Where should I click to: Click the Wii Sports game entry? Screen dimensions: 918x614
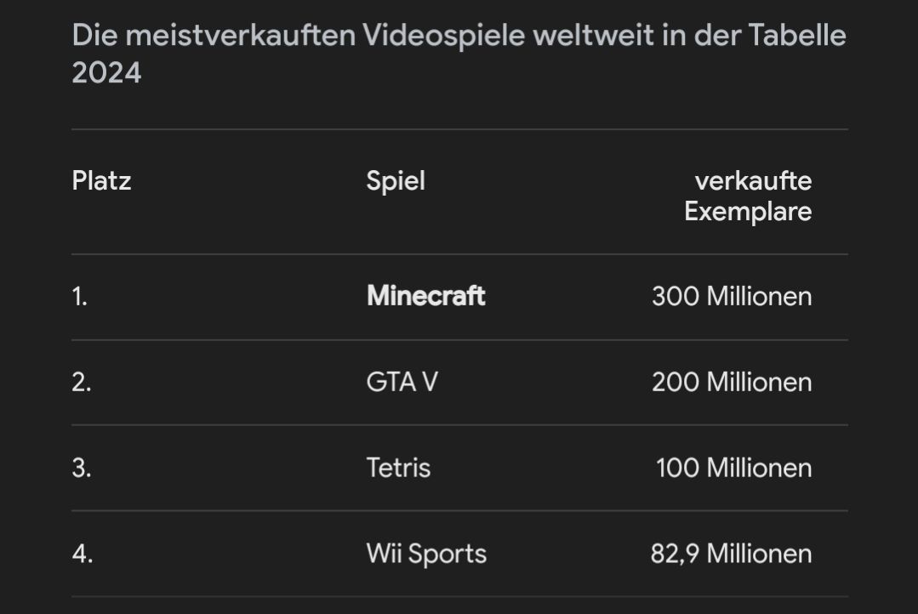tap(426, 554)
